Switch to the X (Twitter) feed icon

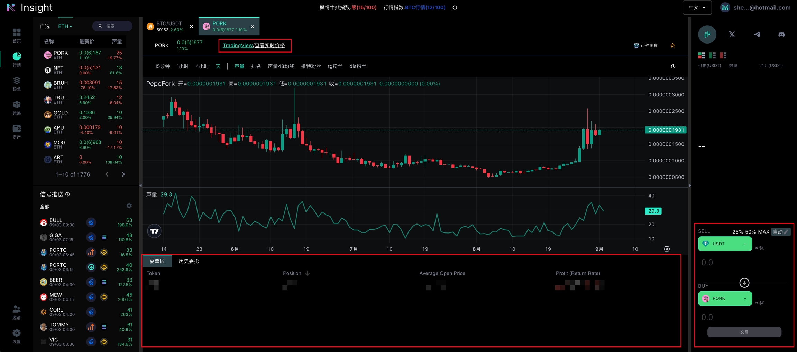click(x=732, y=35)
